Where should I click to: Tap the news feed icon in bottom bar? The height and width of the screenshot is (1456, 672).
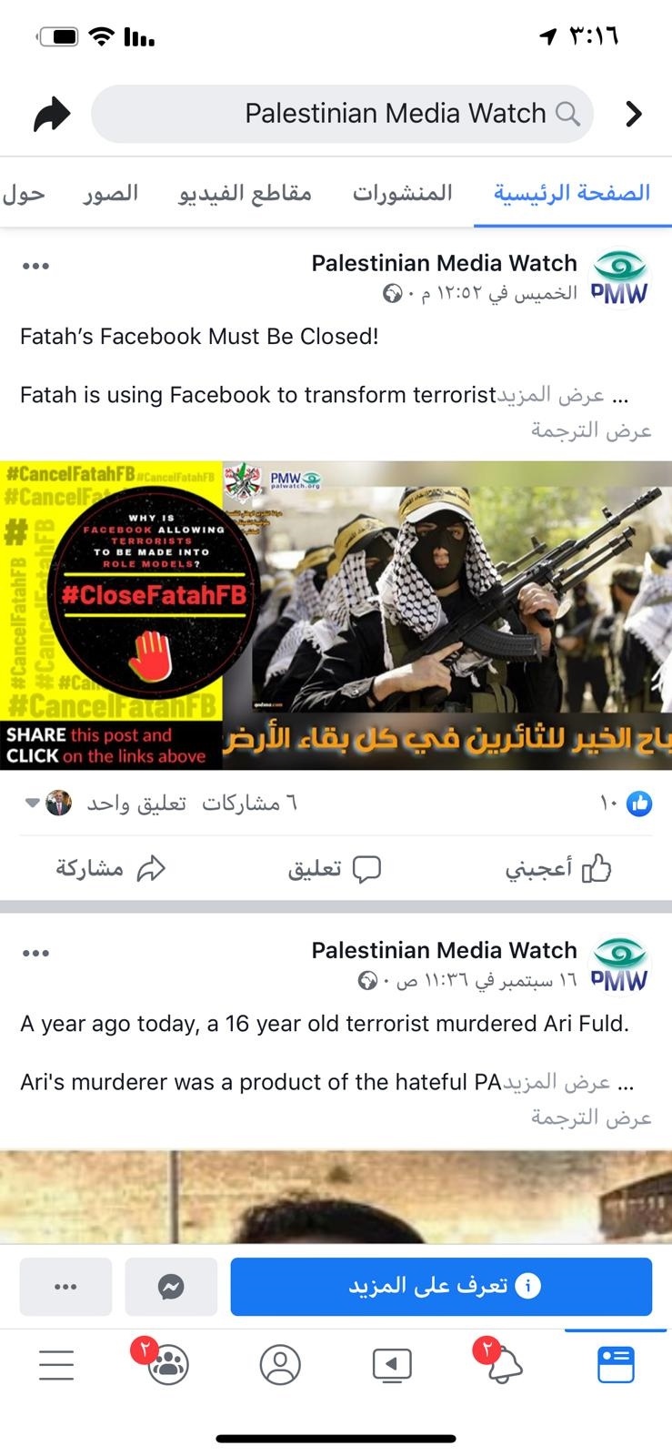pyautogui.click(x=616, y=1365)
